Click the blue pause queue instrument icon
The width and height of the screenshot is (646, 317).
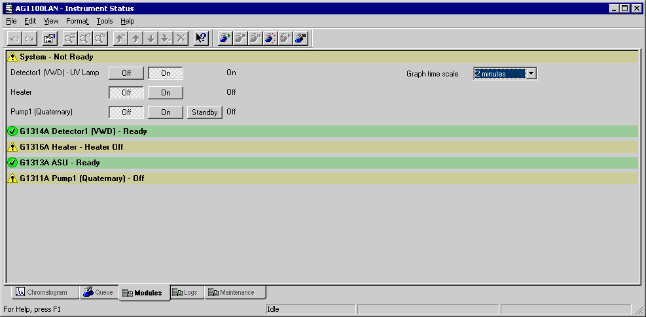click(x=301, y=39)
